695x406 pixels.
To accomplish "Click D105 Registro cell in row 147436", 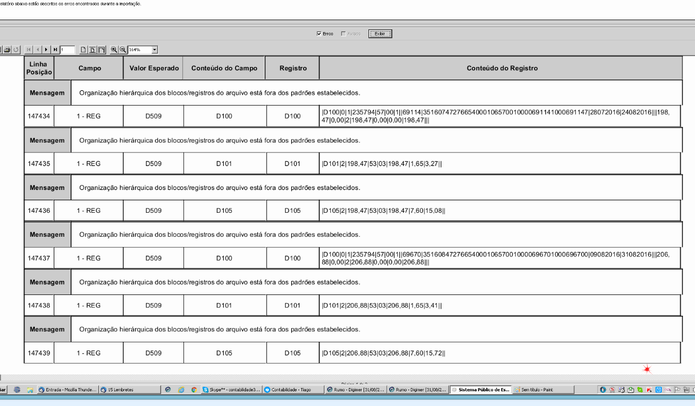I will pos(292,211).
